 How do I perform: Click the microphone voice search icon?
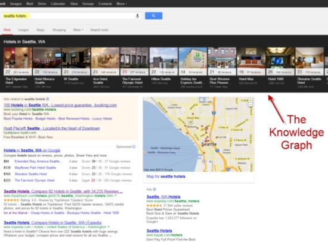pos(137,16)
